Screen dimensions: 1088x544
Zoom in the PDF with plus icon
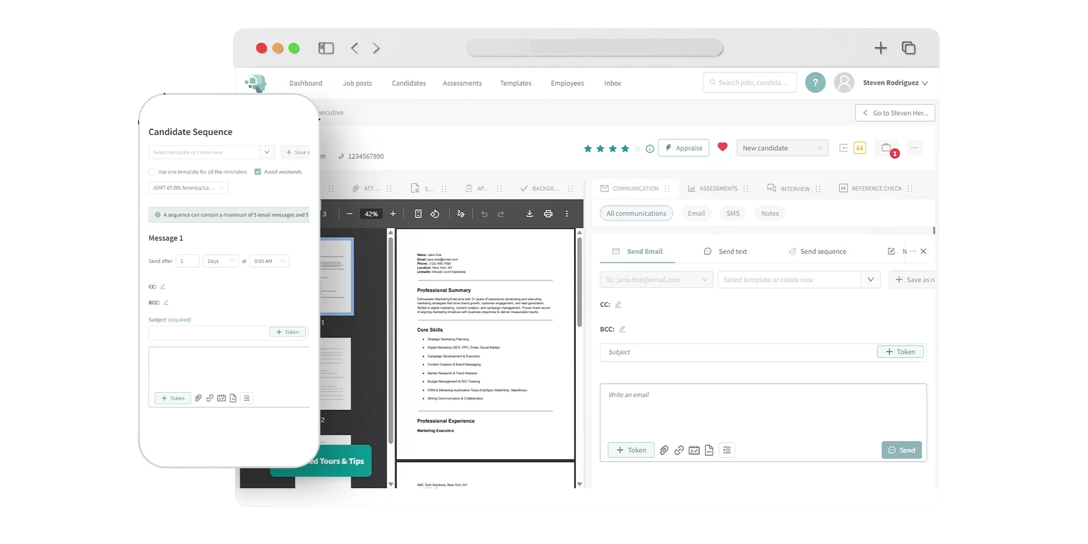point(393,214)
